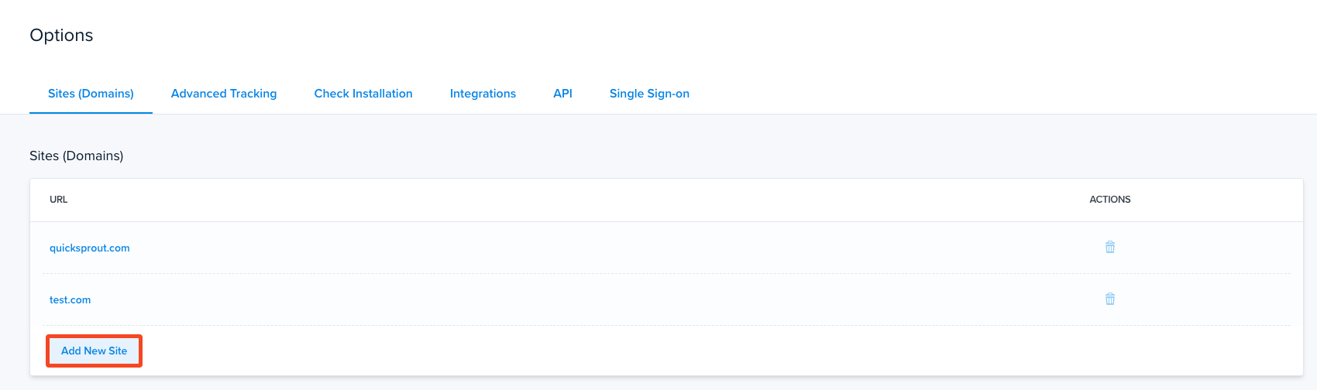Remove test.com using its delete icon
Image resolution: width=1317 pixels, height=390 pixels.
[1109, 299]
